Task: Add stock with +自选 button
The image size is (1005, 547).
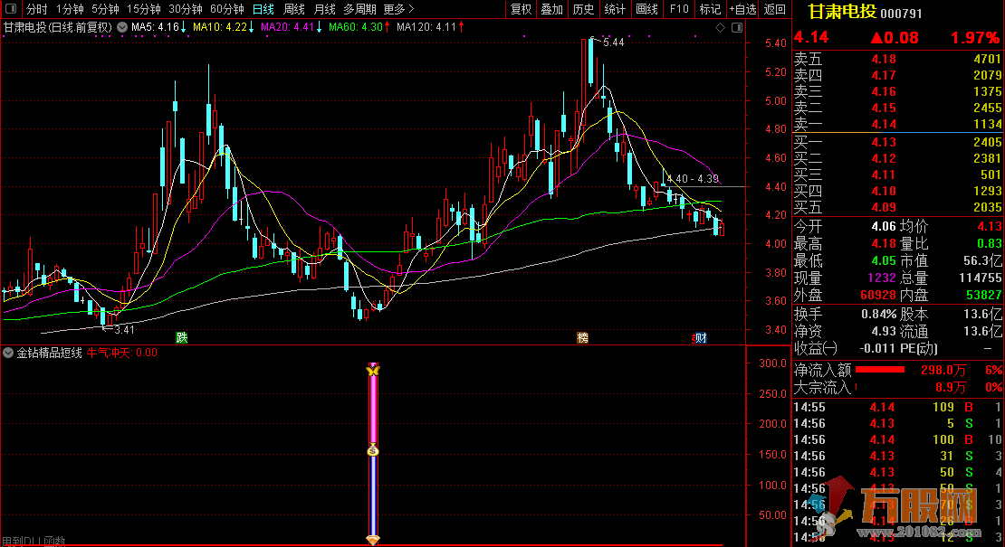Action: click(x=742, y=9)
